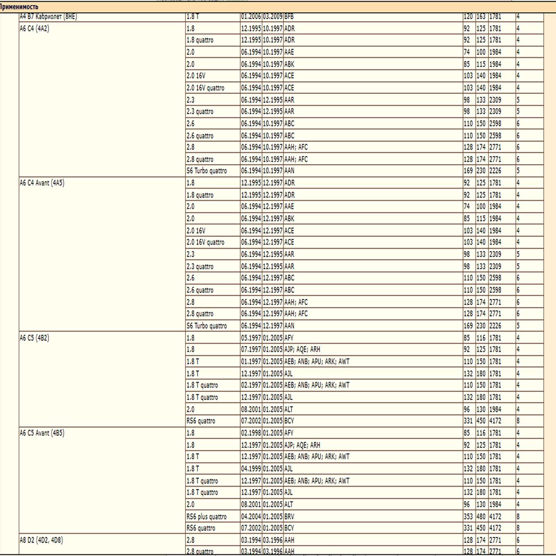Select the BFB engine code cell
This screenshot has width=556, height=556.
pos(289,17)
